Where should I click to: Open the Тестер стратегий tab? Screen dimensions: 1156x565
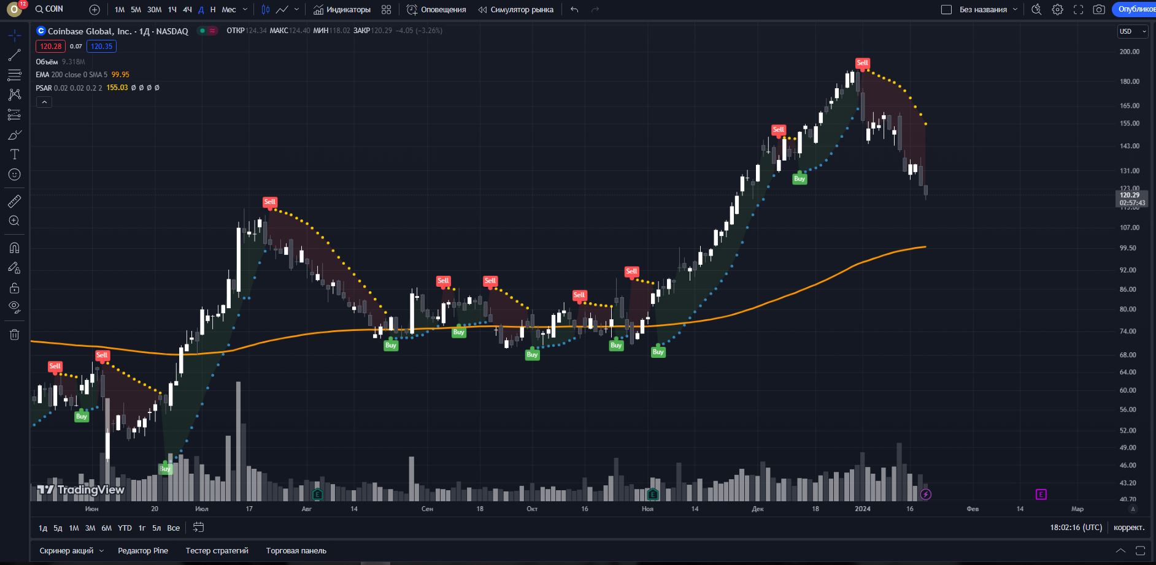click(x=217, y=551)
